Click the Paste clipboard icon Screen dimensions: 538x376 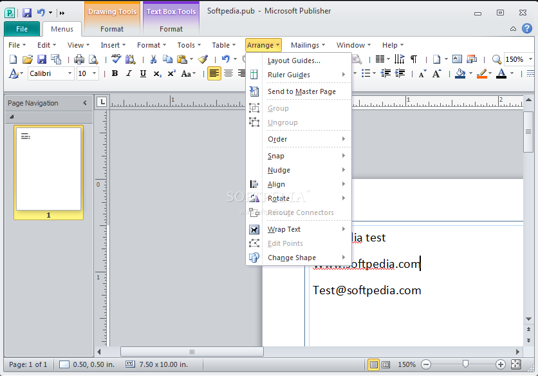coord(182,59)
